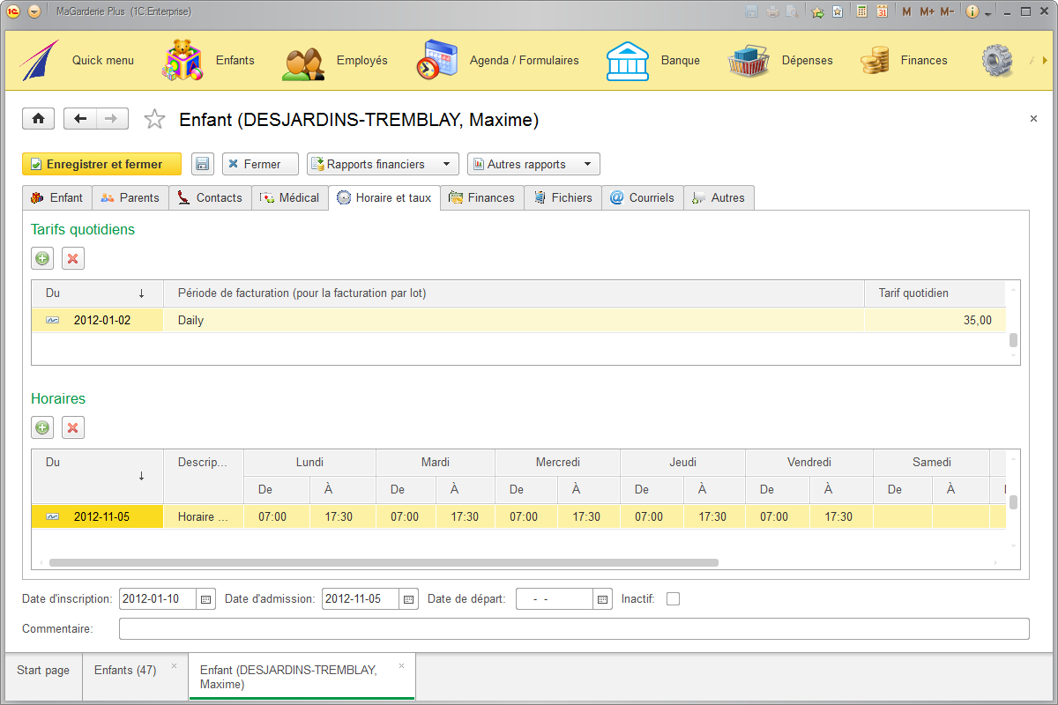
Task: Open the Employés section
Action: (x=360, y=60)
